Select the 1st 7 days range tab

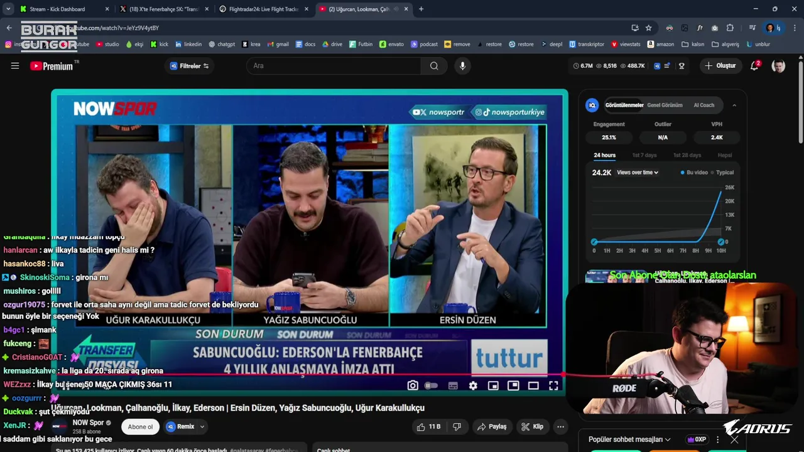pos(644,155)
